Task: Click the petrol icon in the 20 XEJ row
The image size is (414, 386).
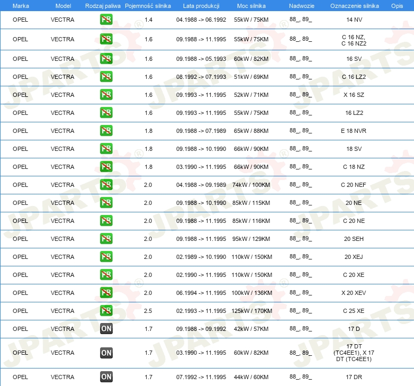Action: 106,257
